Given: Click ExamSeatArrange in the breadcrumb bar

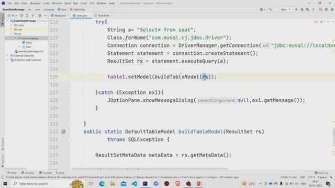Looking at the screenshot, I should pos(14,9).
